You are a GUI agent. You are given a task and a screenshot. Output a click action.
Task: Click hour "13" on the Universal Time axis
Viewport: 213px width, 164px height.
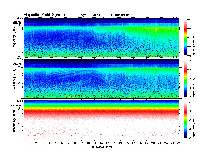[x=108, y=143]
